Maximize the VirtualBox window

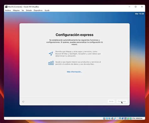point(135,7)
